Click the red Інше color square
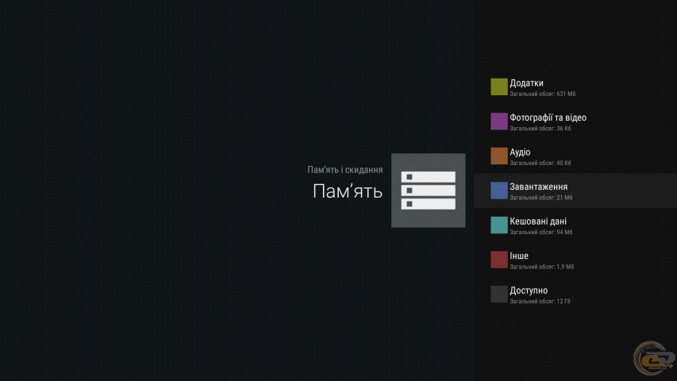Screen dimensions: 677x381 [x=498, y=260]
